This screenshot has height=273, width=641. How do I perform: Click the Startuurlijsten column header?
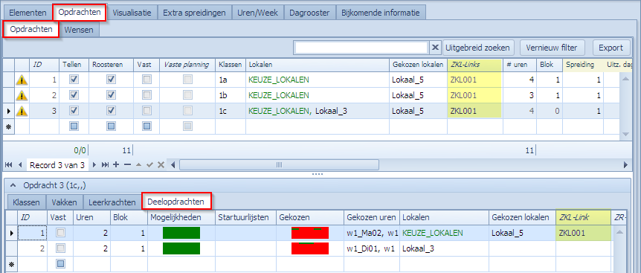click(x=245, y=217)
